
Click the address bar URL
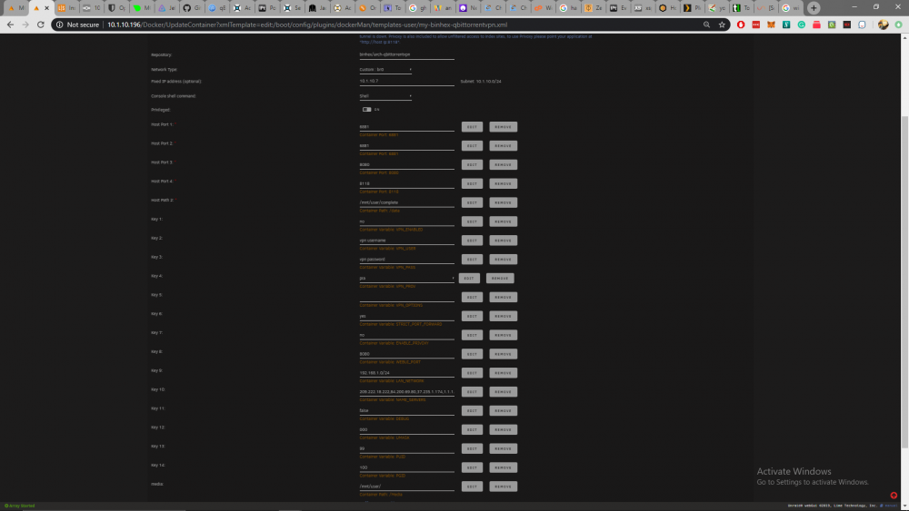click(x=307, y=25)
